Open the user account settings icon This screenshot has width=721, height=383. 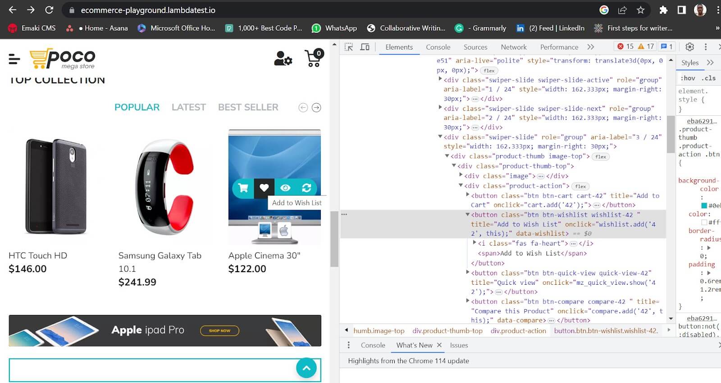coord(283,58)
